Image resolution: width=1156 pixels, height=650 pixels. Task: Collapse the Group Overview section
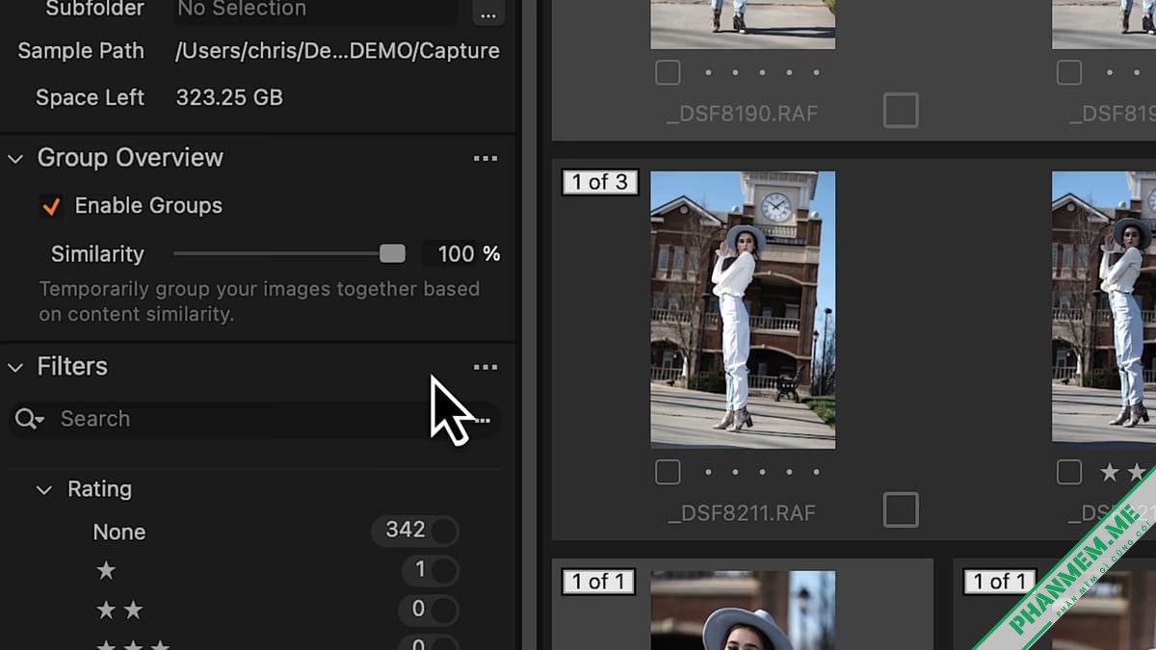pos(15,159)
